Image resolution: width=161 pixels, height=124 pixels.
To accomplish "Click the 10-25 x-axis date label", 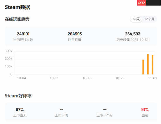I will [120, 78].
